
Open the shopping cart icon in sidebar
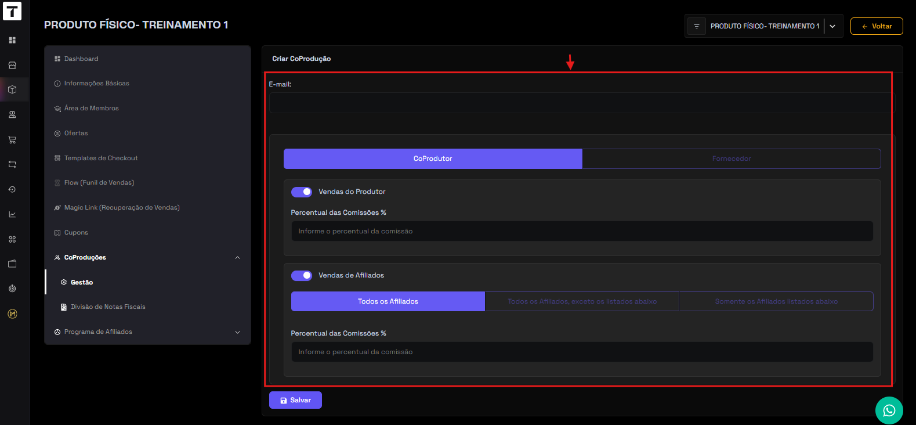tap(12, 139)
